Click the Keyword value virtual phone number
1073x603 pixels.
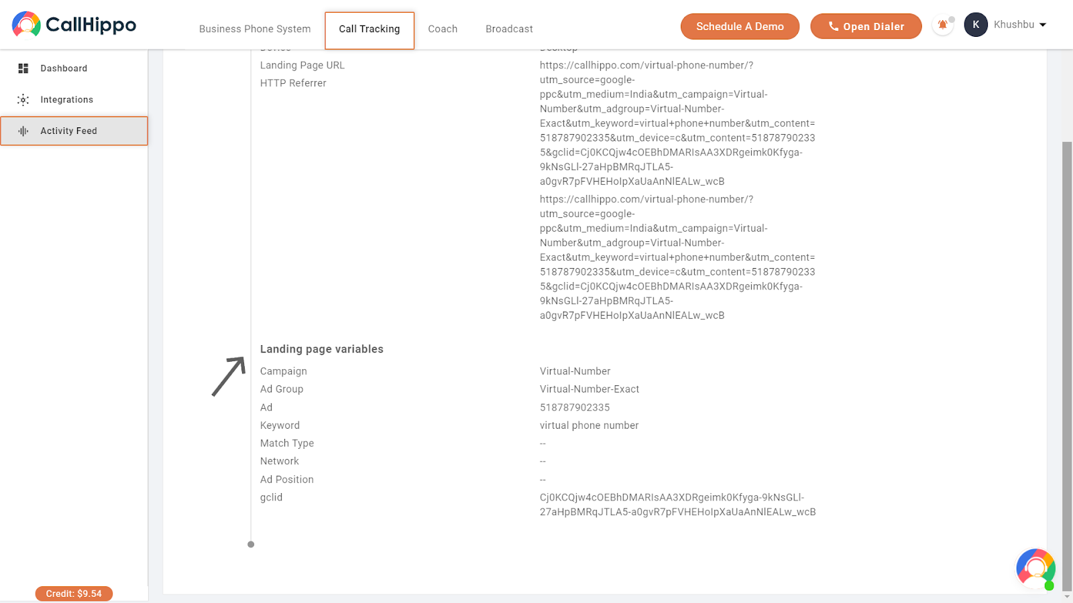coord(589,425)
